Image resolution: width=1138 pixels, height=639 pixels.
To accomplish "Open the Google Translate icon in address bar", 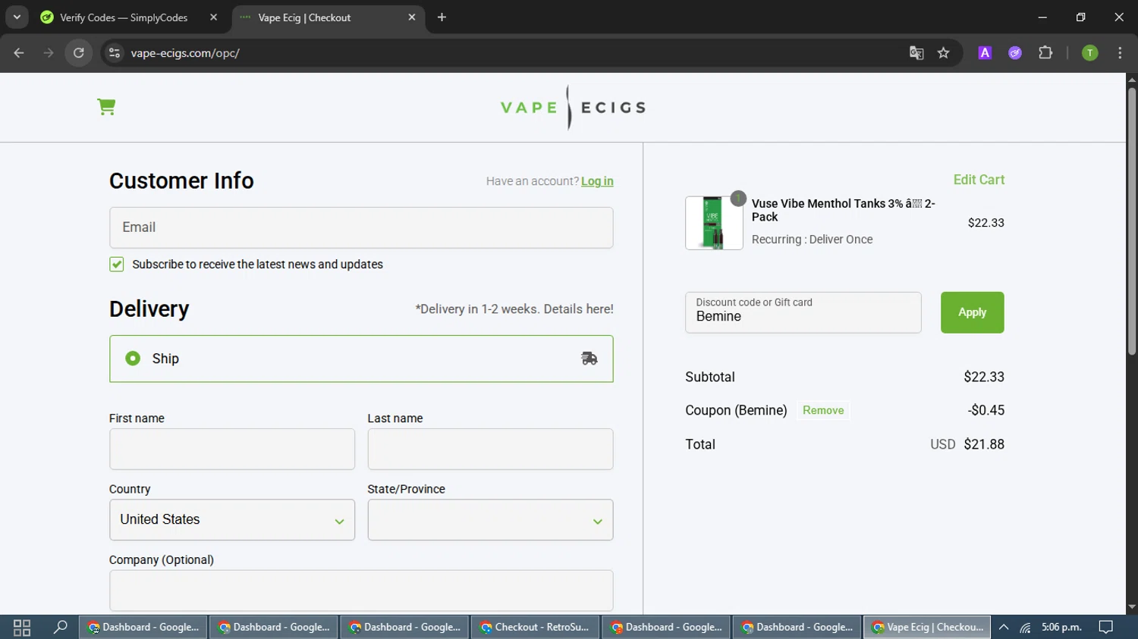I will [x=916, y=53].
